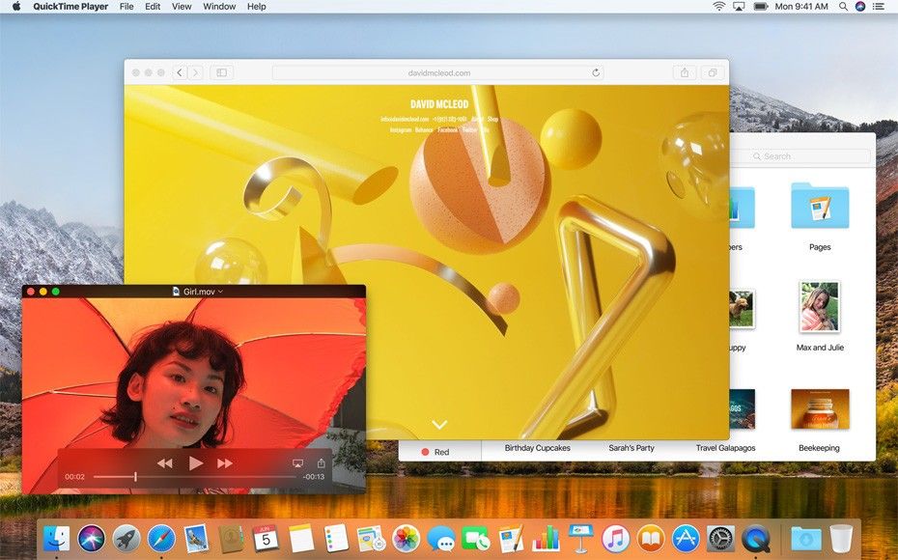Open the File menu
Screen dimensions: 898x560
pos(126,7)
